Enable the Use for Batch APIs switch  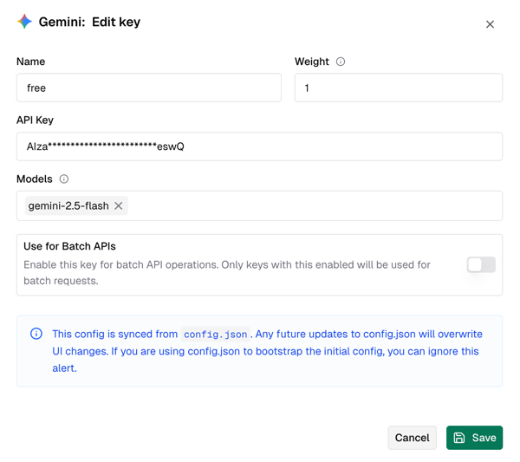(480, 265)
